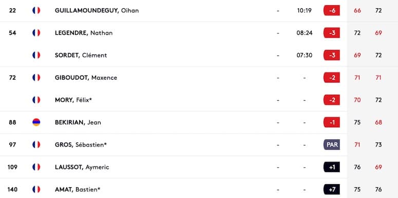398x198 pixels.
Task: Click the +7 score badge for Amat
Action: click(x=332, y=189)
